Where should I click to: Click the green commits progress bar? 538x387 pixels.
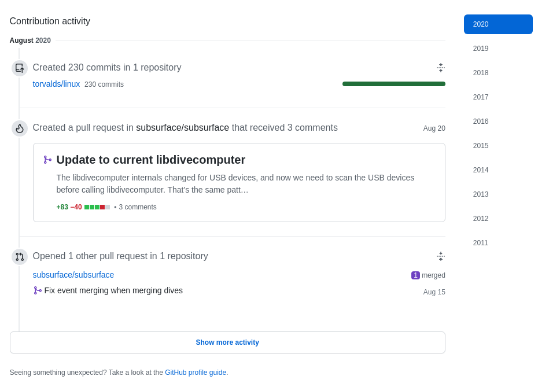point(393,84)
